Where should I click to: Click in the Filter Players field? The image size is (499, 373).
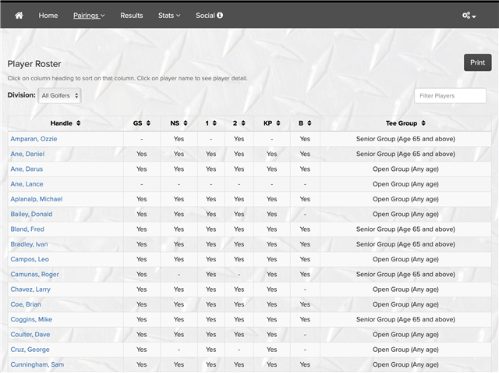click(x=450, y=95)
